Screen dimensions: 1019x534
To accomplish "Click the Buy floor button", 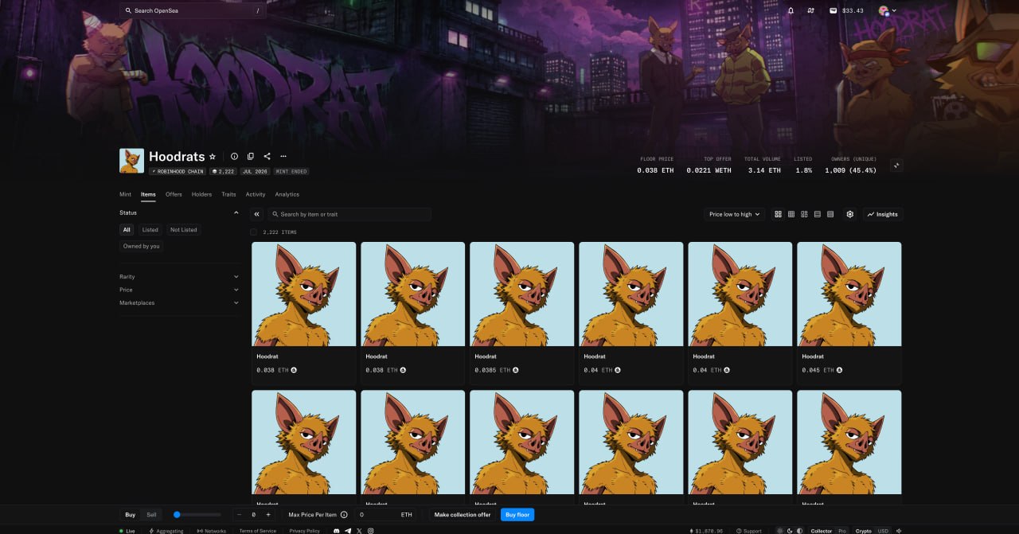I will [517, 515].
